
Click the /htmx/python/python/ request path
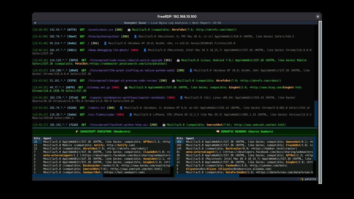[104, 36]
